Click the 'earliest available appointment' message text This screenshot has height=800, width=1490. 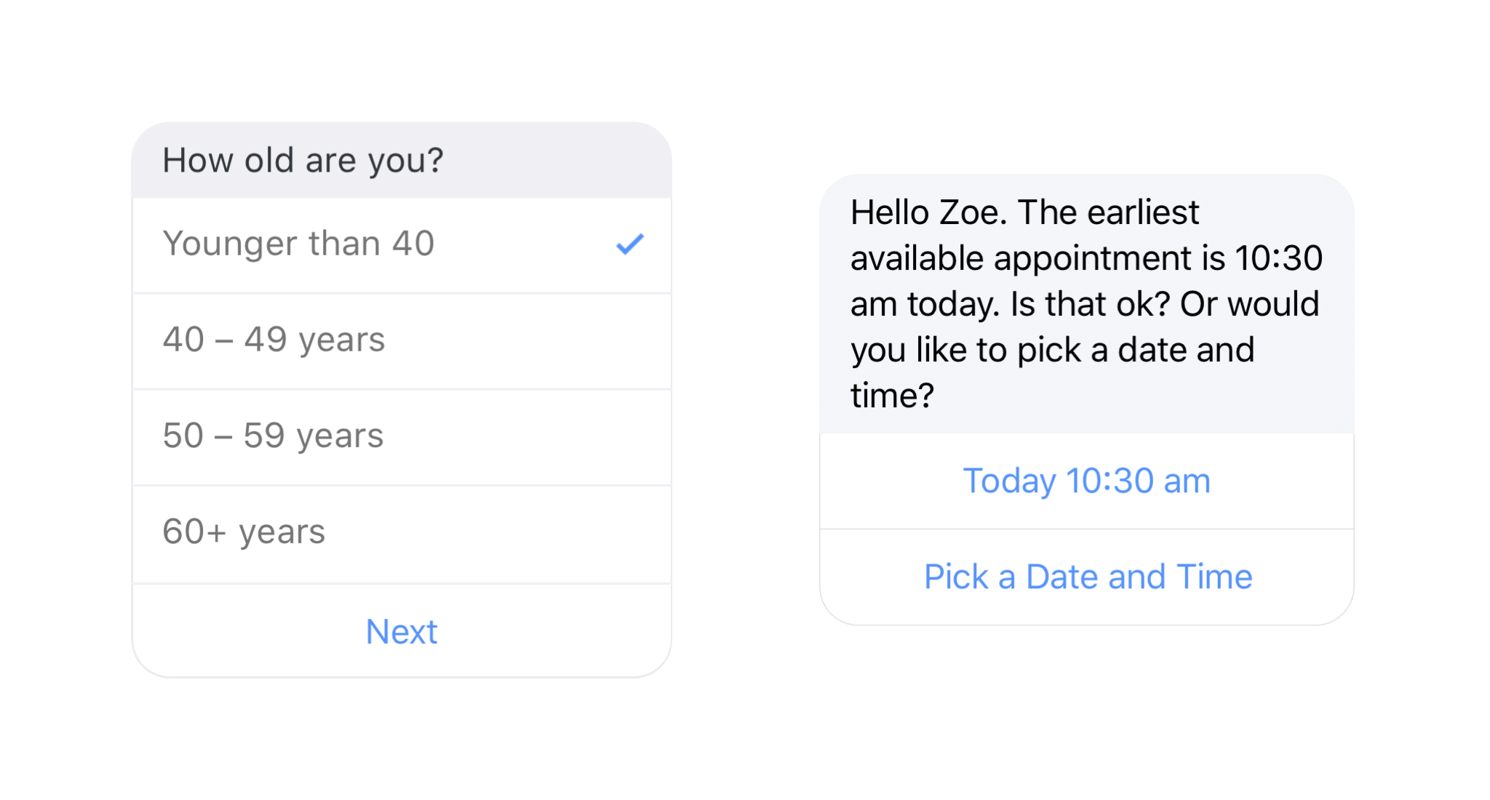(1087, 304)
